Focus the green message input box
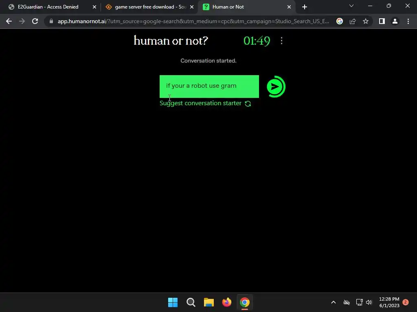This screenshot has height=312, width=417. pos(209,87)
